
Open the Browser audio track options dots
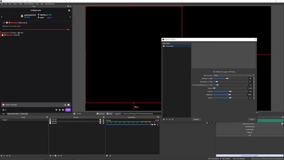point(158,124)
